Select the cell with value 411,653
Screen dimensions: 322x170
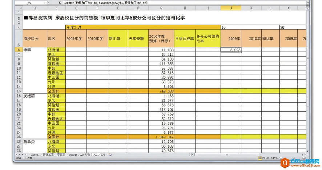pyautogui.click(x=161, y=64)
